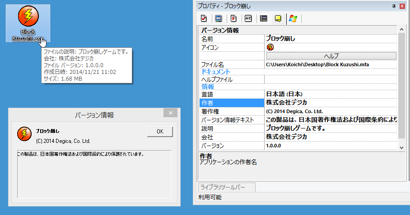Pin the Properties panel
410x215 pixels.
pos(394,6)
